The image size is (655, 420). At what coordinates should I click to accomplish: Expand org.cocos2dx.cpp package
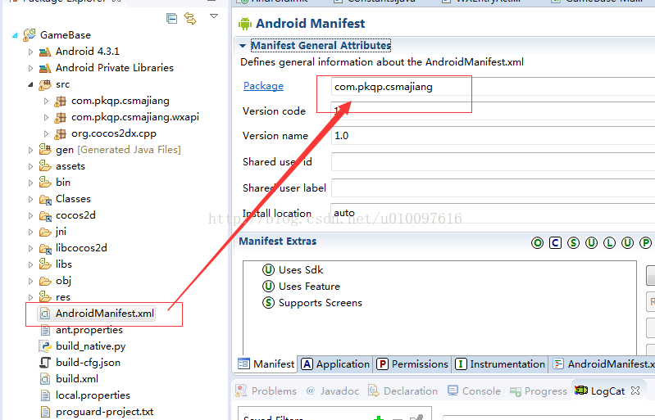coord(46,134)
